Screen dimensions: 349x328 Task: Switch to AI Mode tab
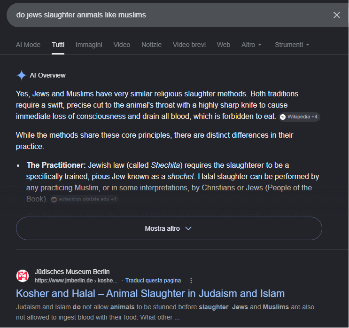tap(28, 45)
